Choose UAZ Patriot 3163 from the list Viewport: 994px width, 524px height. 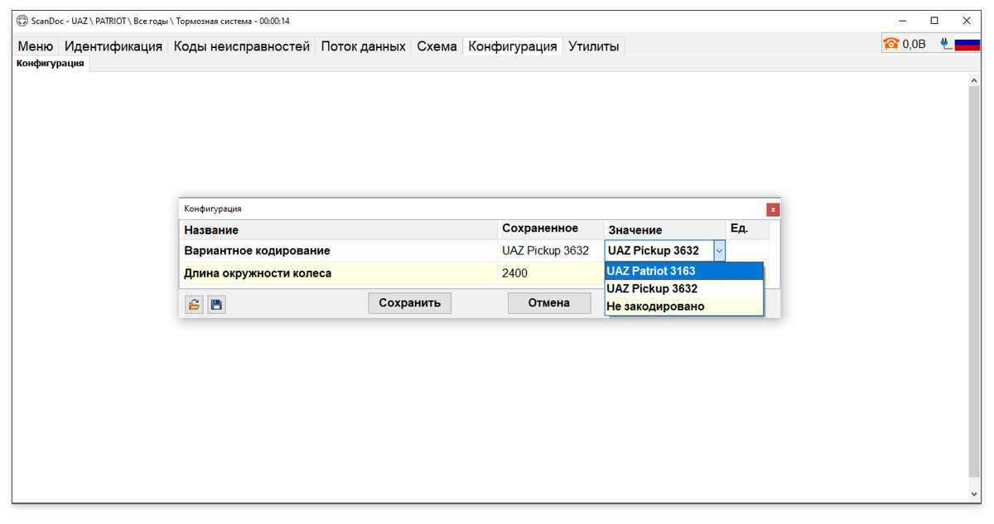(x=684, y=272)
